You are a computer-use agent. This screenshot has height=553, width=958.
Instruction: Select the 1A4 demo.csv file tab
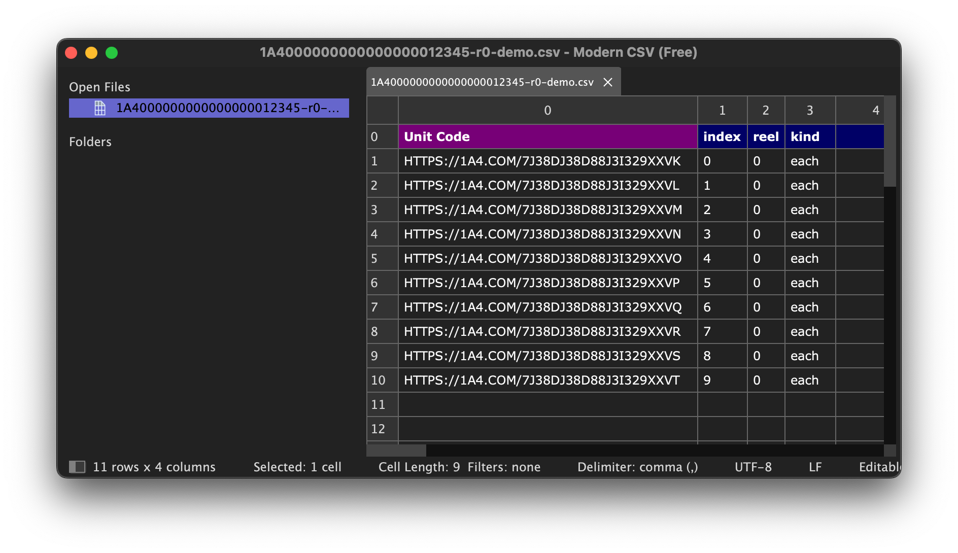[x=482, y=82]
